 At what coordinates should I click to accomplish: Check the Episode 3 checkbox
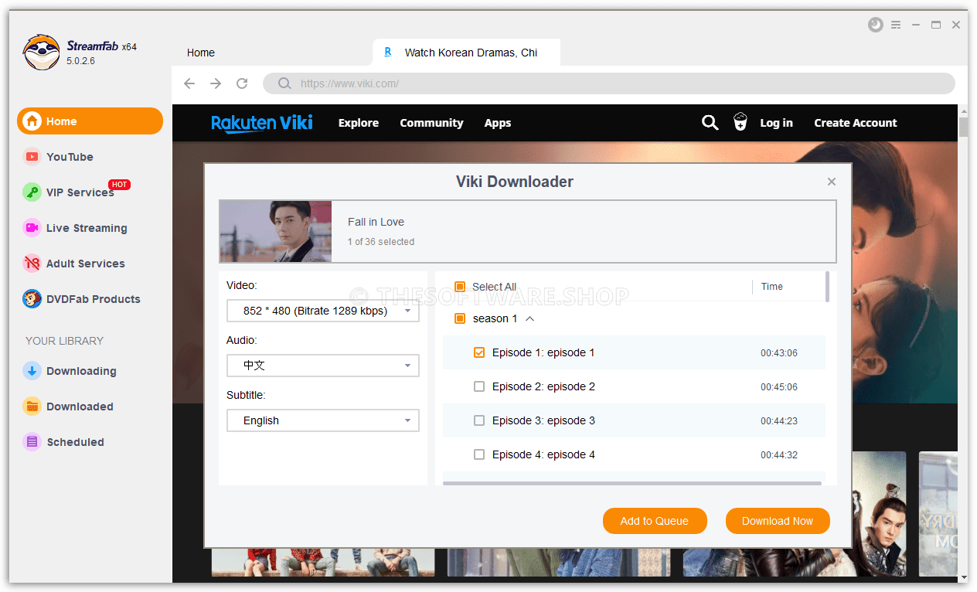pyautogui.click(x=479, y=420)
